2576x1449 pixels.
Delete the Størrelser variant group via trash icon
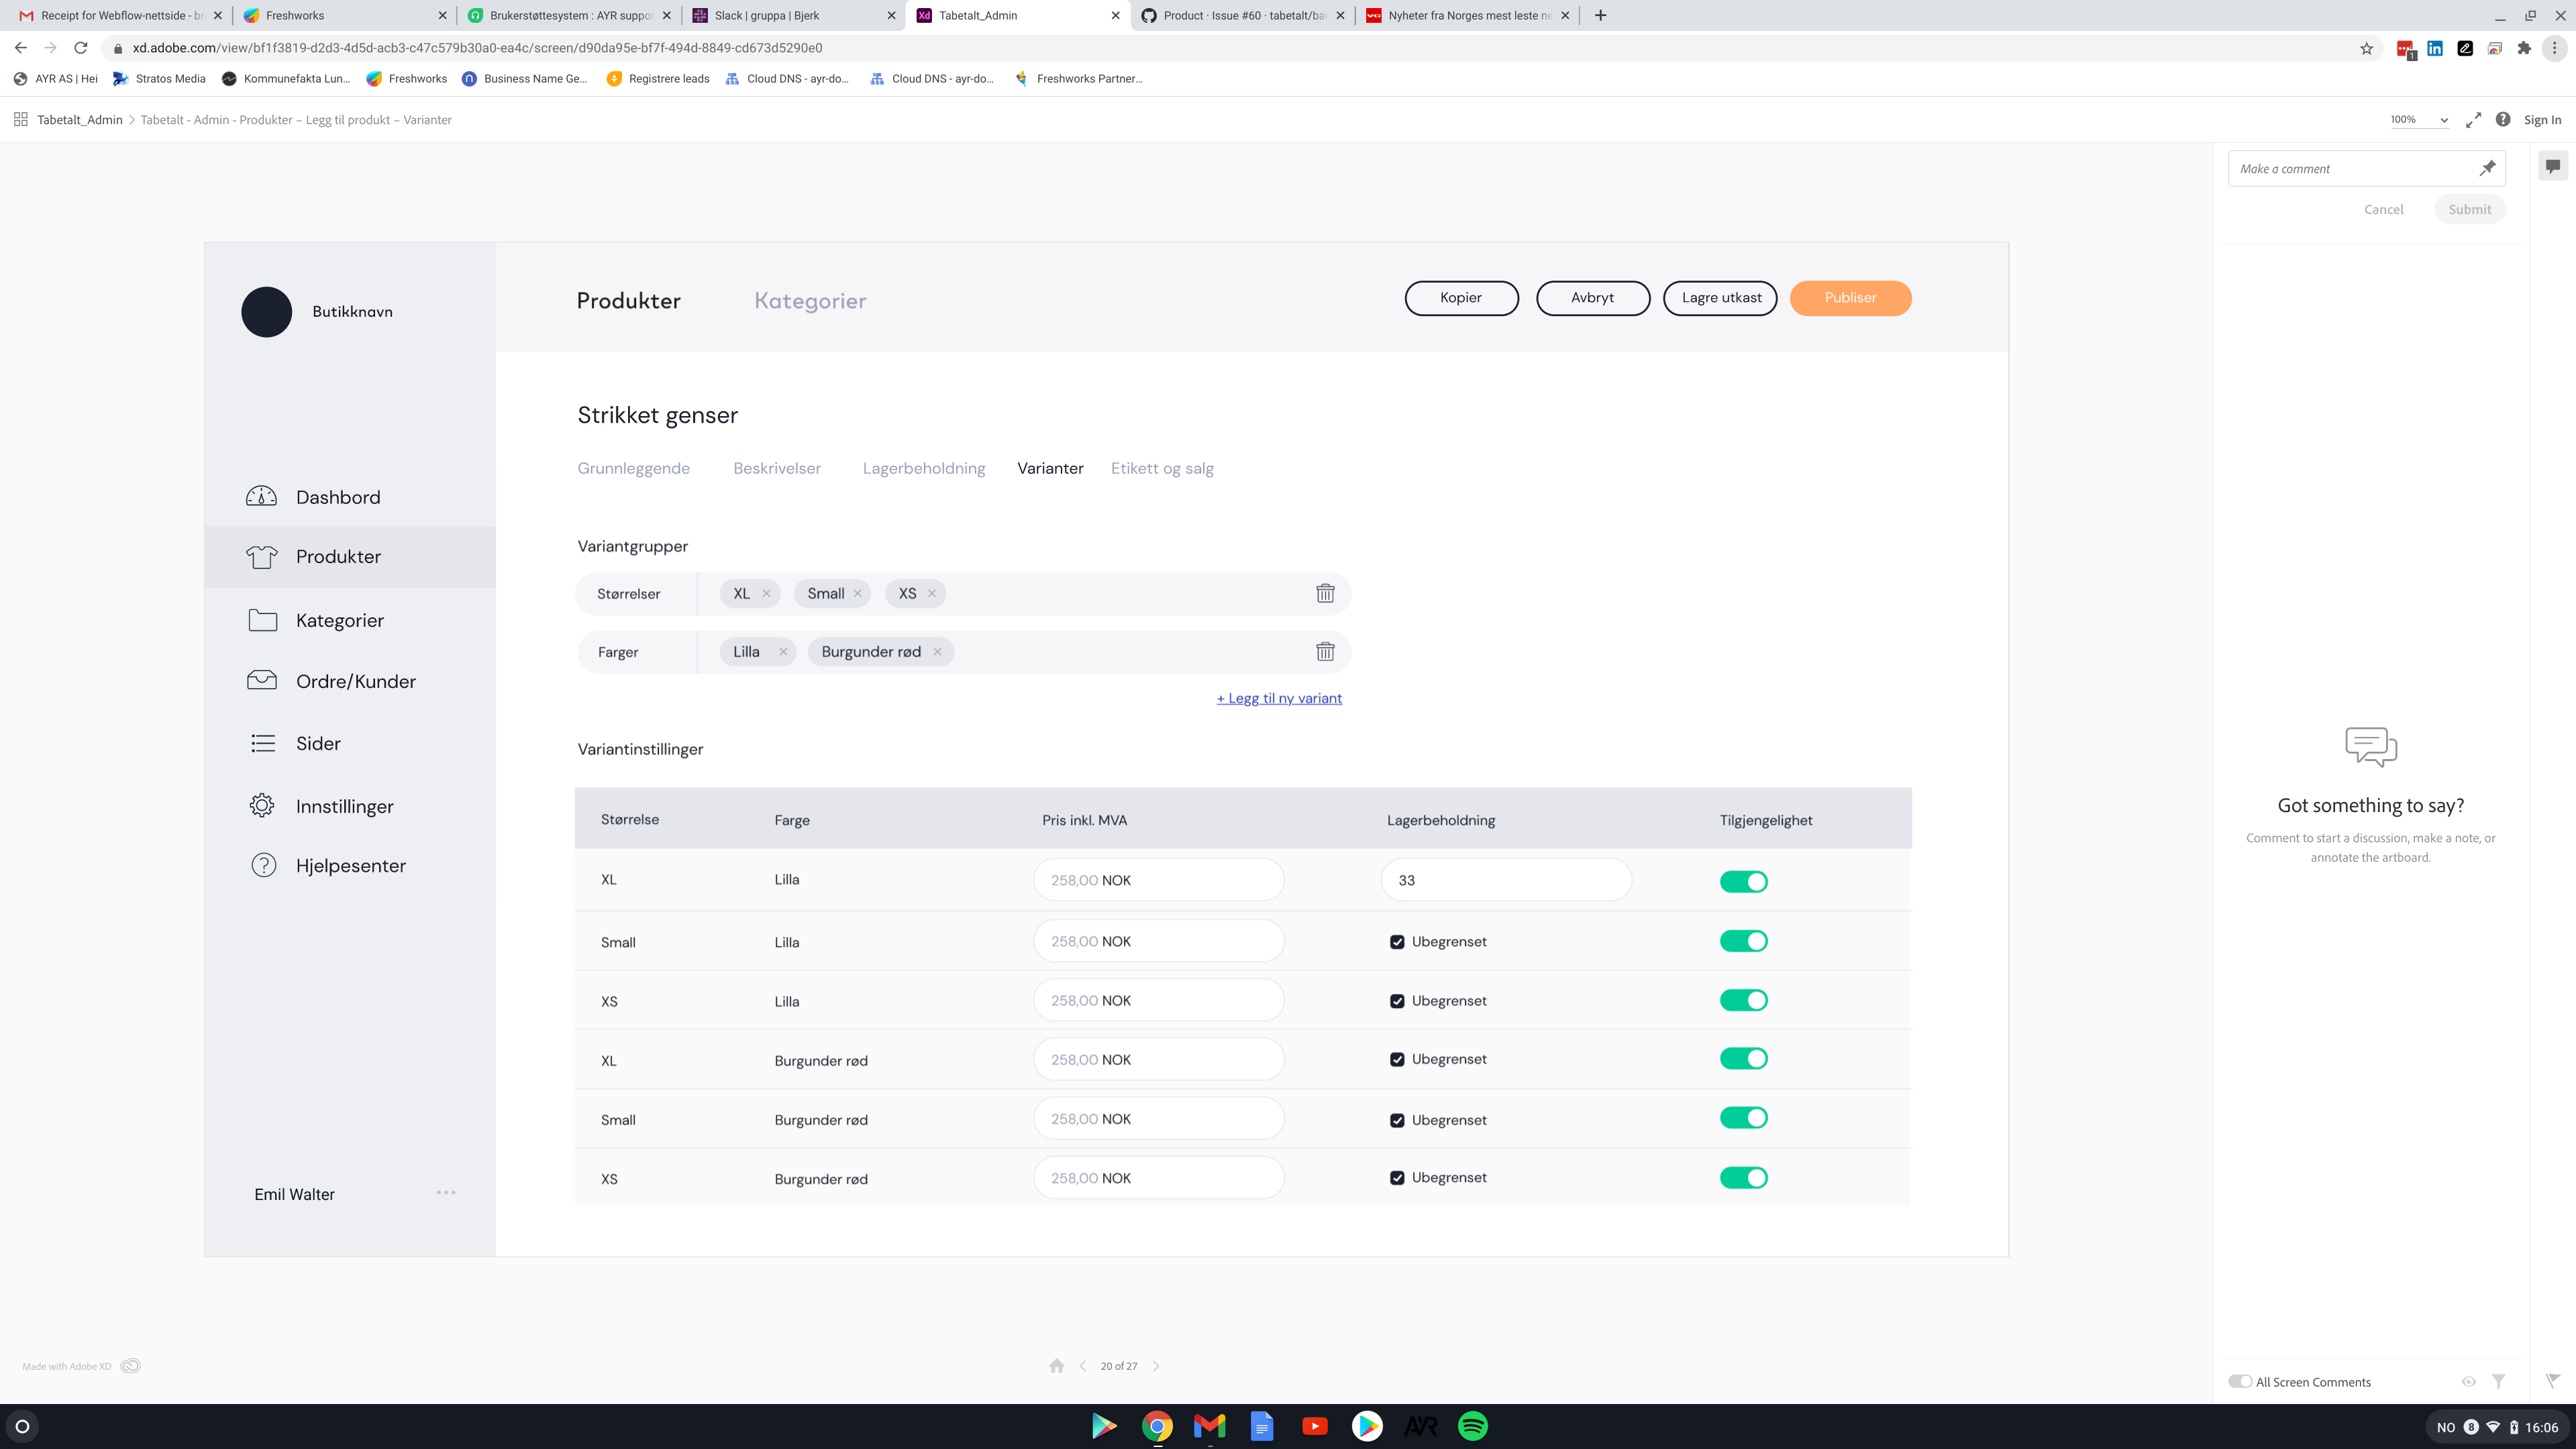pyautogui.click(x=1326, y=592)
